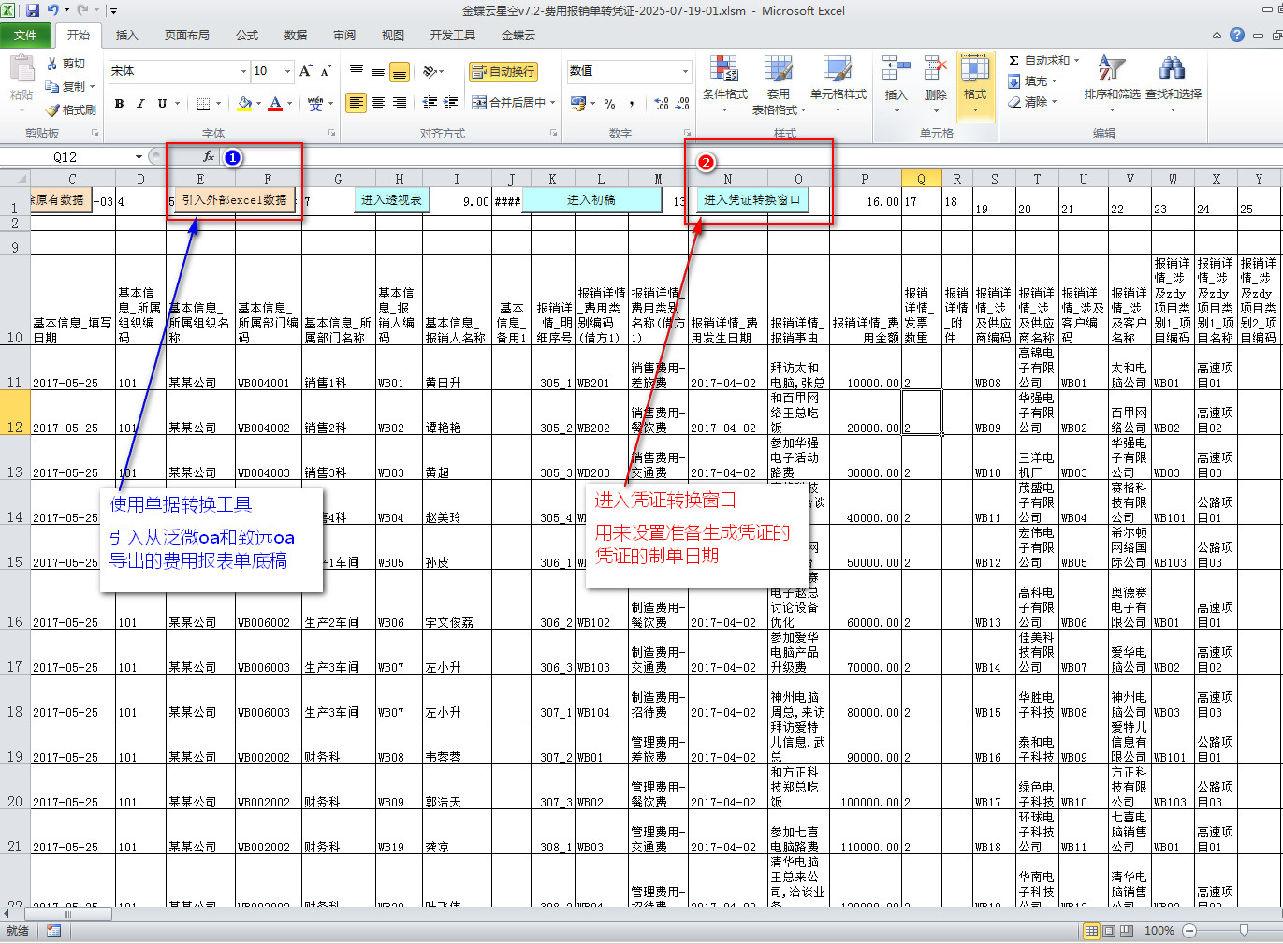Image resolution: width=1283 pixels, height=944 pixels.
Task: Toggle Italic formatting
Action: 140,104
